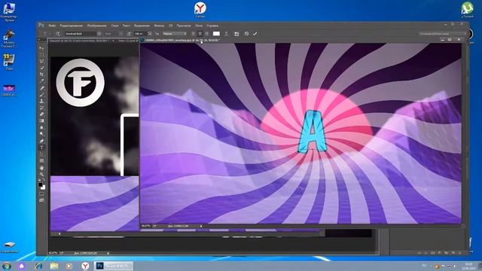Open Windows Explorer from taskbar
The height and width of the screenshot is (271, 482).
(54, 266)
